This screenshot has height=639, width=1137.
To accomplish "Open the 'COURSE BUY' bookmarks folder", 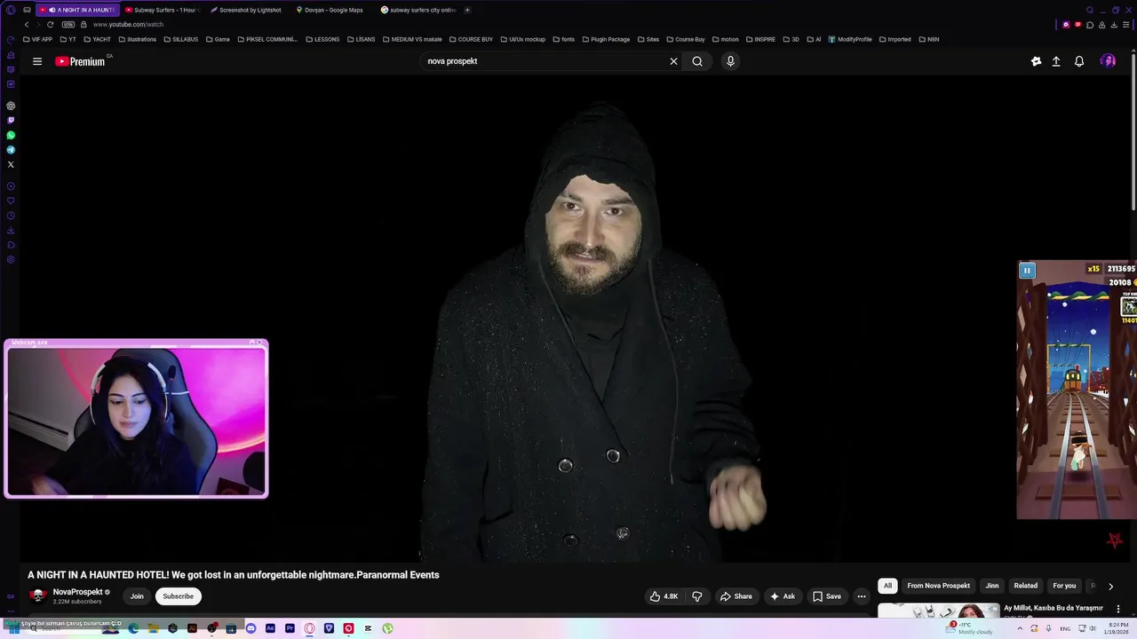I will (471, 39).
